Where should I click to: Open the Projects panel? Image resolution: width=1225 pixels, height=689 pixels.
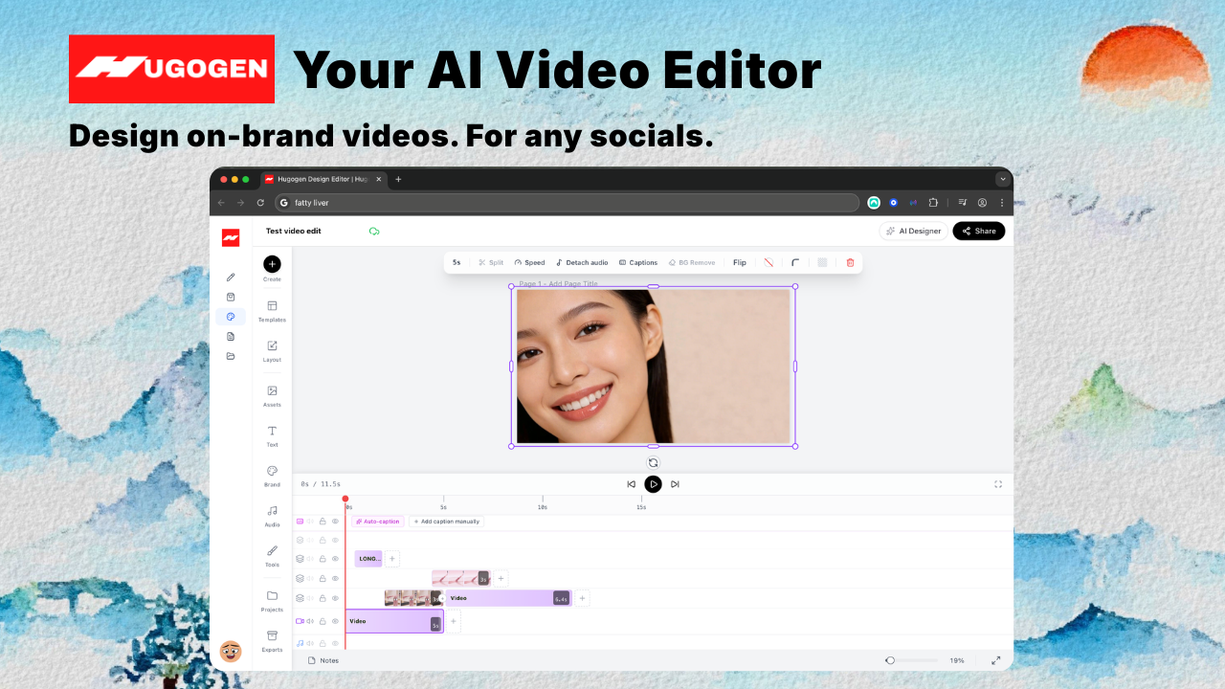[272, 601]
